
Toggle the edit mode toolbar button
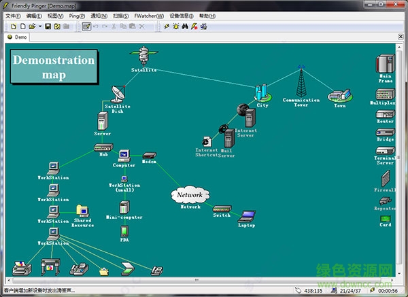coord(86,27)
